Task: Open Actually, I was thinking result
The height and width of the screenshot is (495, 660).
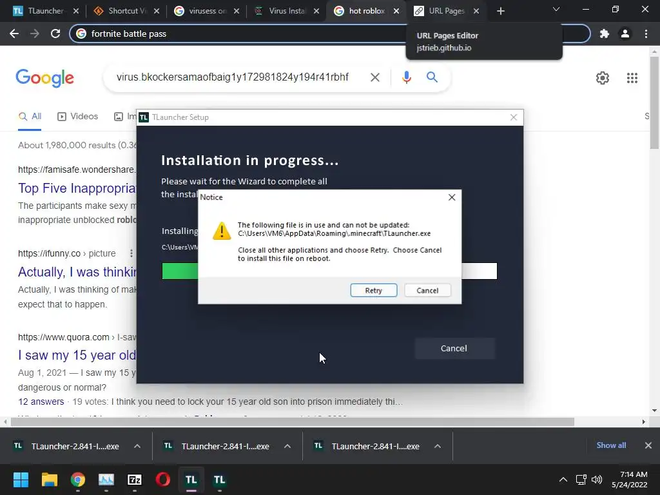Action: point(77,273)
